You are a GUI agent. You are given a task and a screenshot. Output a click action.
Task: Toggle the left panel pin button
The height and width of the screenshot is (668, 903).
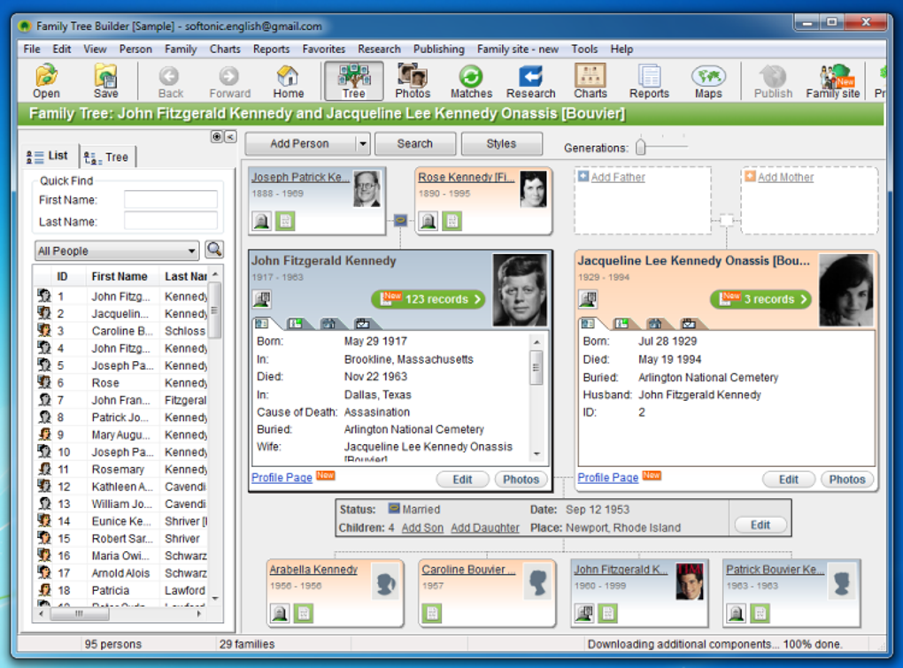tap(217, 136)
